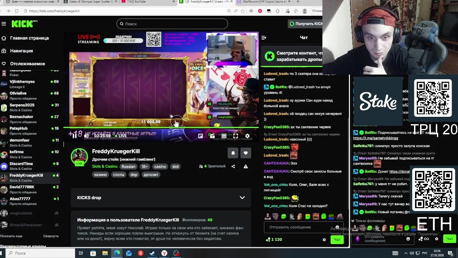
Task: Open Отслеживаемое in sidebar
Action: pos(28,64)
